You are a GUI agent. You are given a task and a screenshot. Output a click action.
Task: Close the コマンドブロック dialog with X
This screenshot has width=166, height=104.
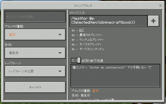[x=160, y=5]
